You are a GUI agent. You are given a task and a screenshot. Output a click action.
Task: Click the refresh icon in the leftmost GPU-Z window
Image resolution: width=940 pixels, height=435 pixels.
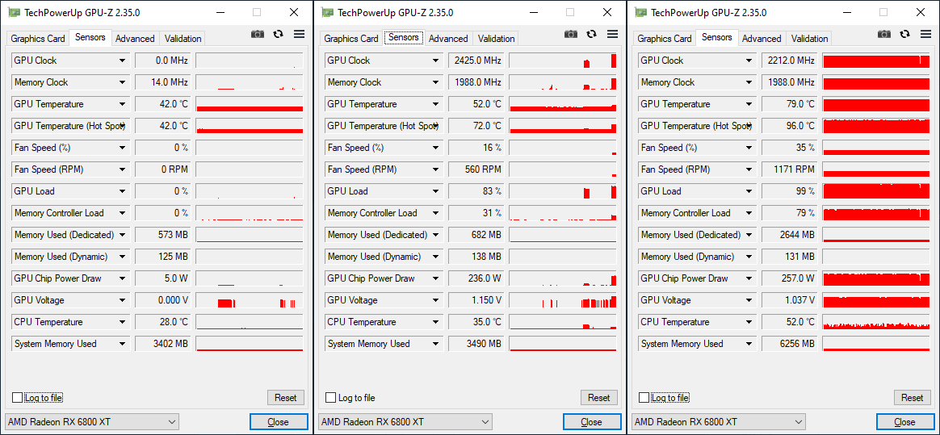(279, 34)
